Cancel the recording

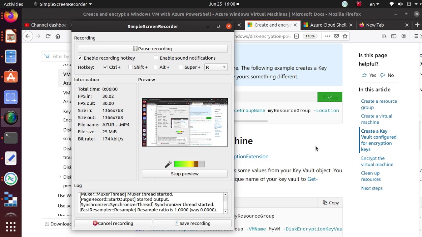click(113, 223)
